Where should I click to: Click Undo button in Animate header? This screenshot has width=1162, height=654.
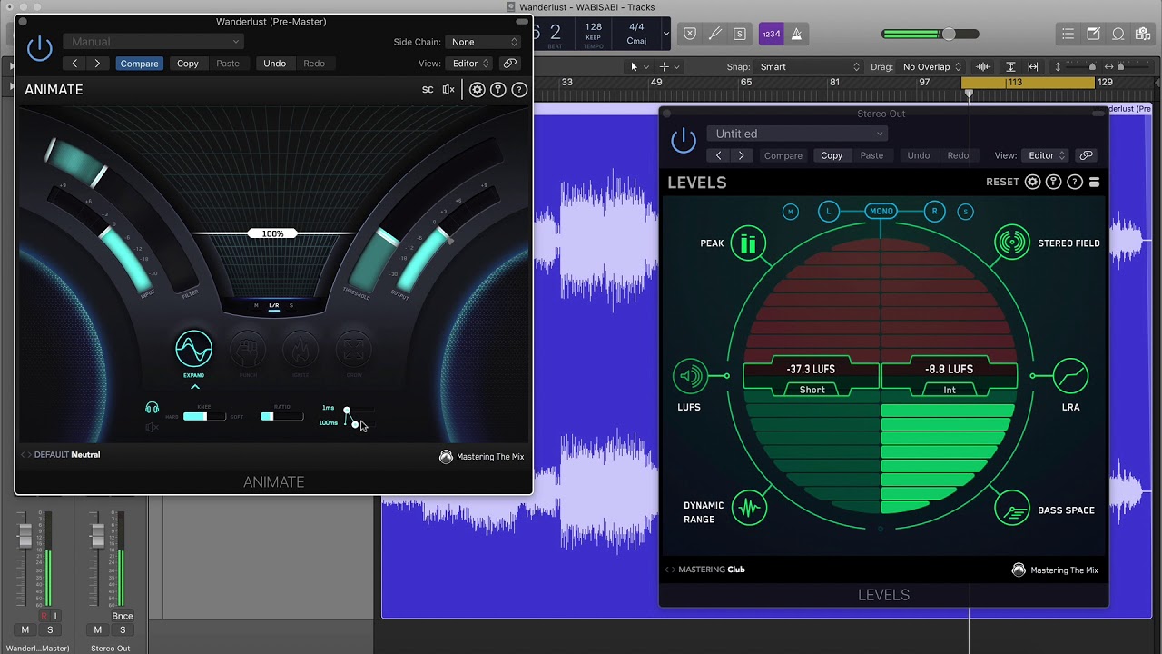pos(274,64)
